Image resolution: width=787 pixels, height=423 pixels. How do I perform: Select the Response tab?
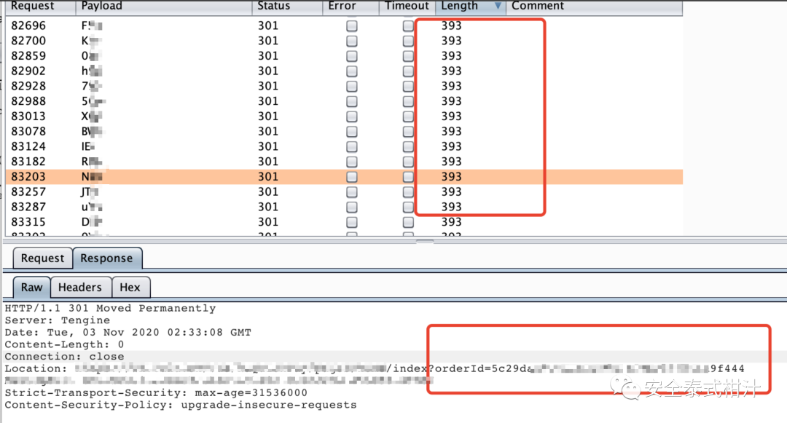[106, 258]
